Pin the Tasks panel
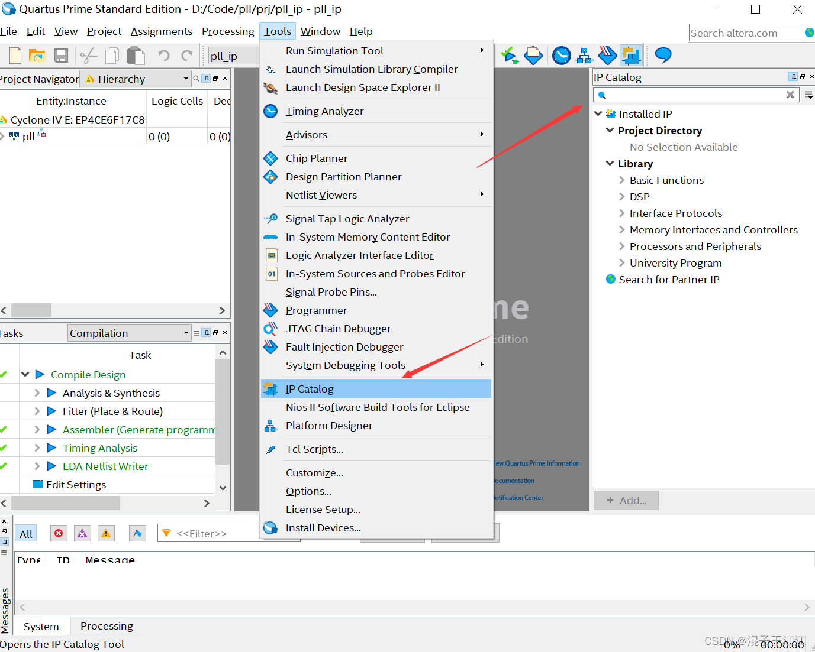The image size is (815, 652). pyautogui.click(x=207, y=333)
